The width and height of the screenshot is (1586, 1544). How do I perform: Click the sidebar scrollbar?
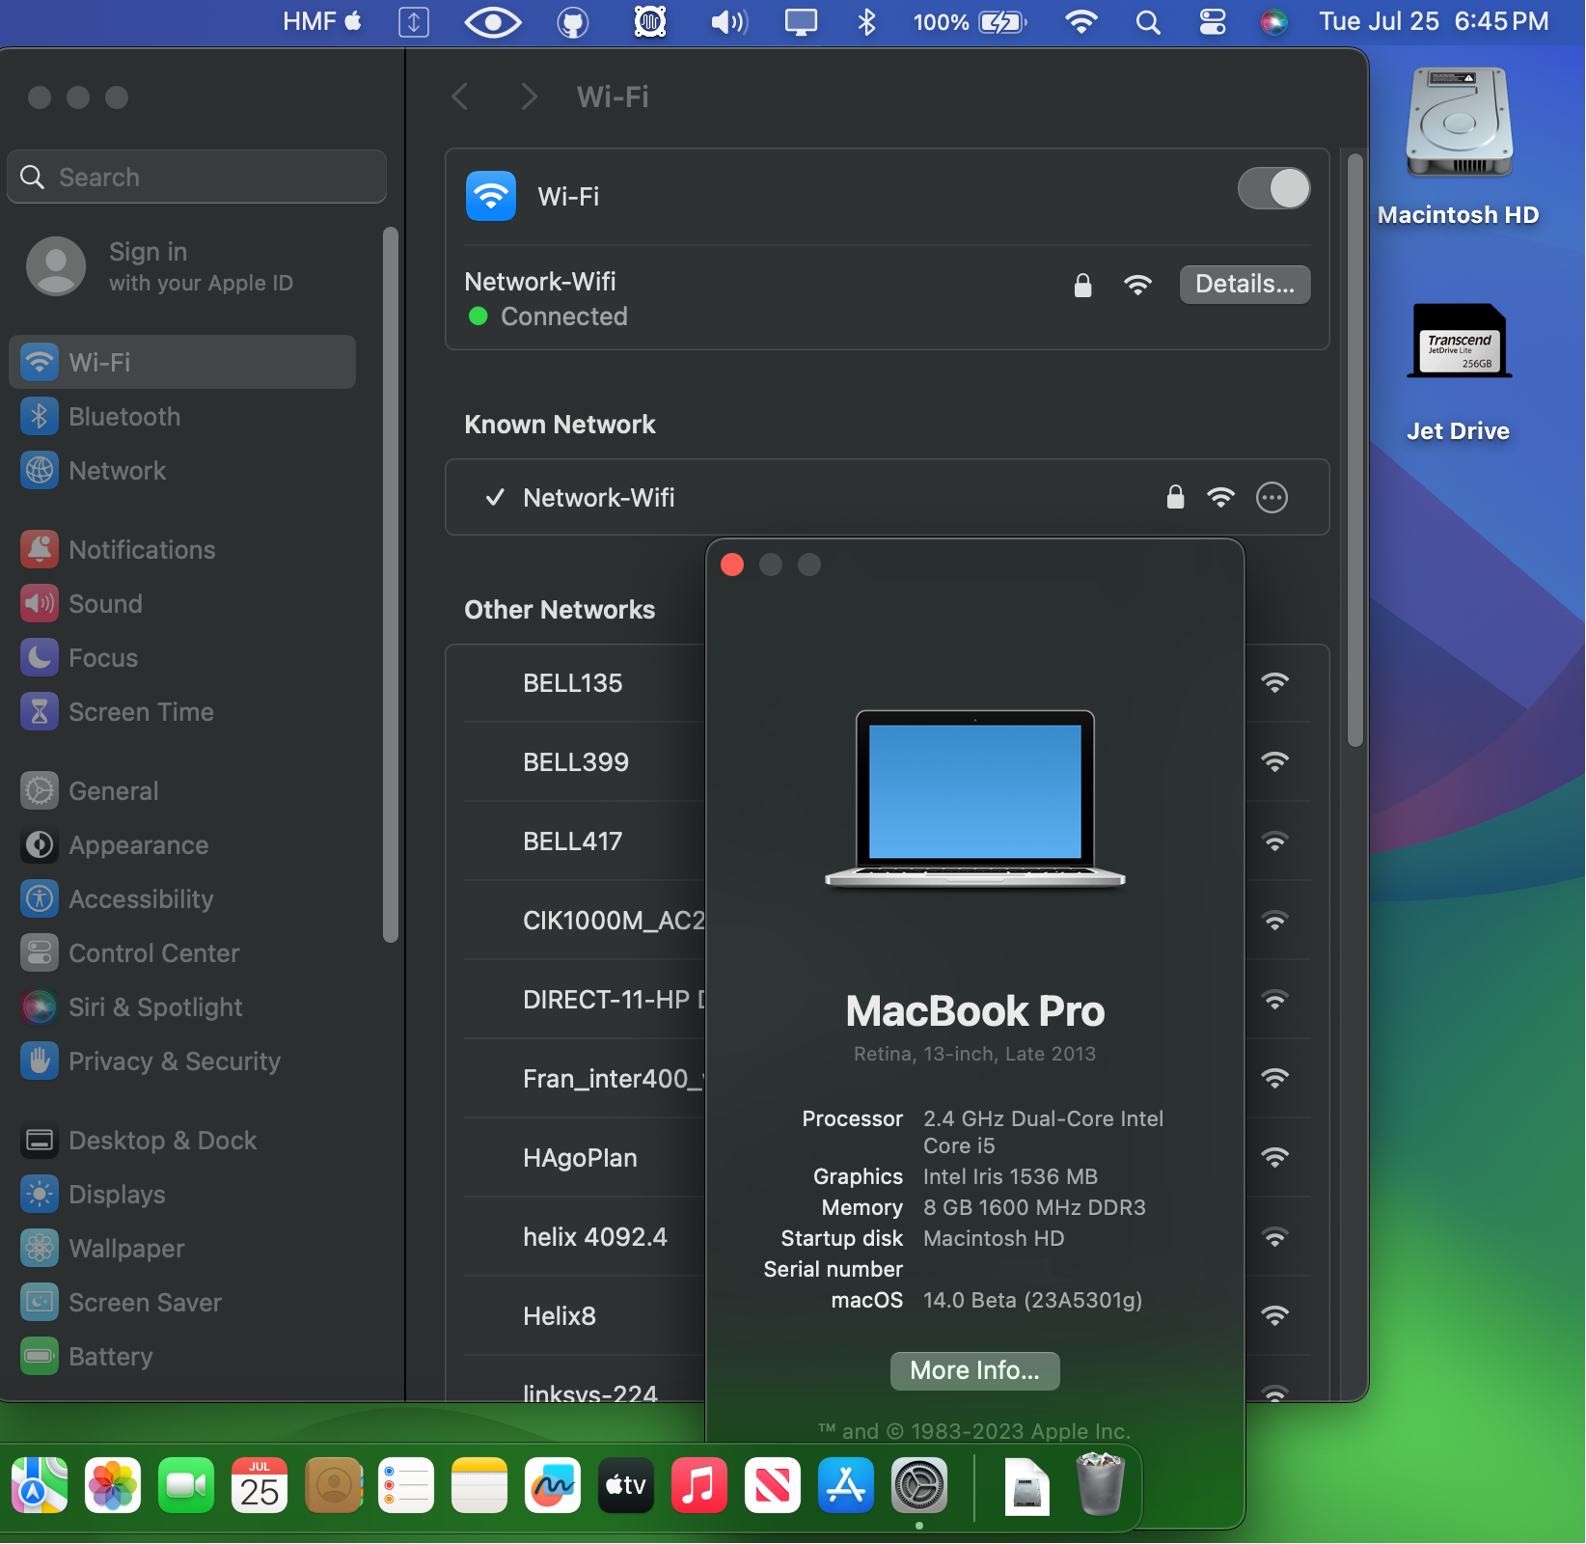pos(390,584)
